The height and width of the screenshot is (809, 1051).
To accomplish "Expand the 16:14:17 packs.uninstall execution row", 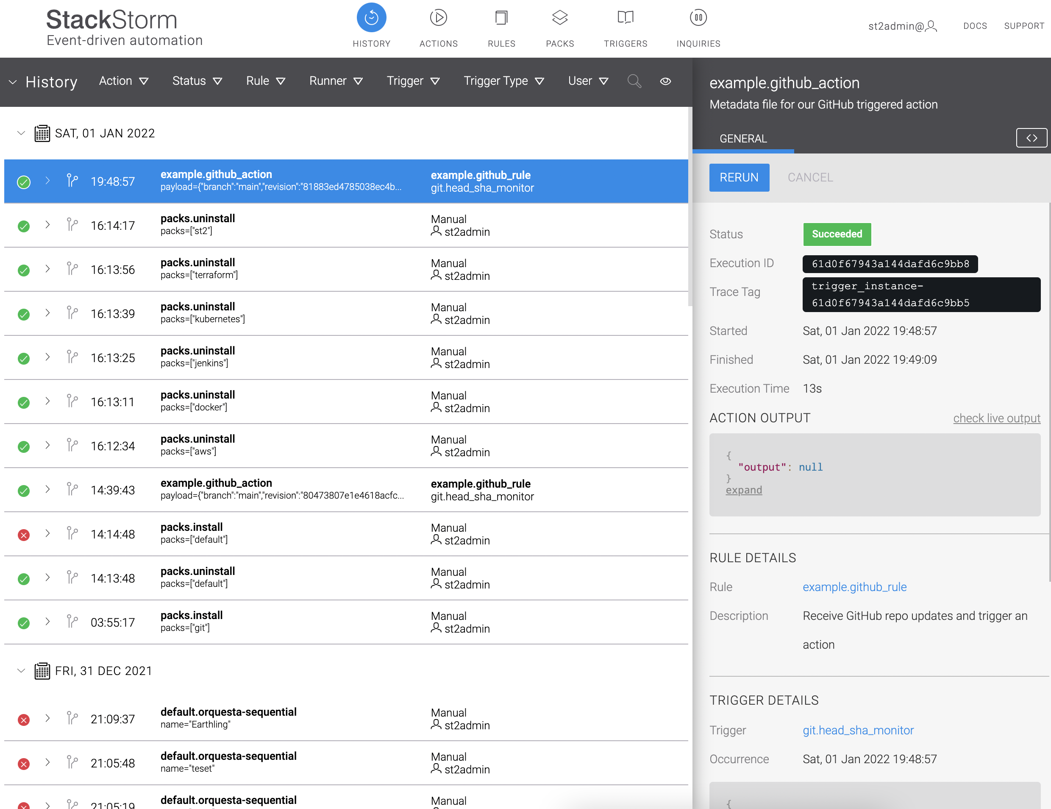I will (x=47, y=225).
